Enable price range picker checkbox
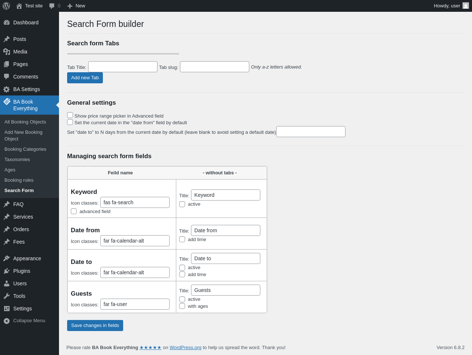 [70, 115]
